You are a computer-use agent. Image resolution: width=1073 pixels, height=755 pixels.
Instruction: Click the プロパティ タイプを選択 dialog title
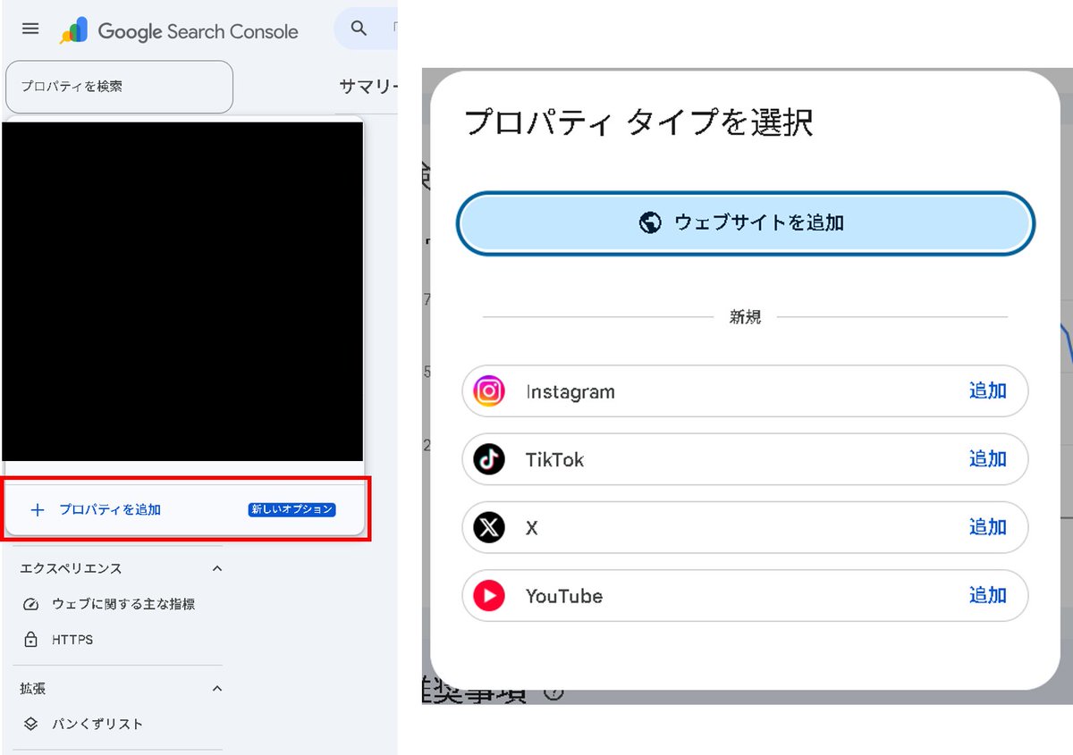click(x=638, y=122)
